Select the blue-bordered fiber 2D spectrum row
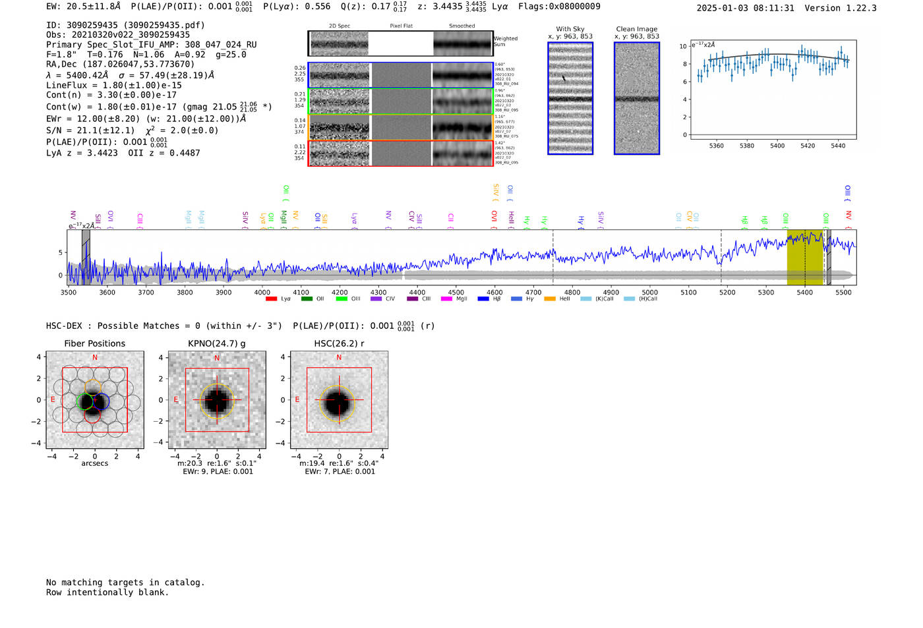 pos(401,75)
